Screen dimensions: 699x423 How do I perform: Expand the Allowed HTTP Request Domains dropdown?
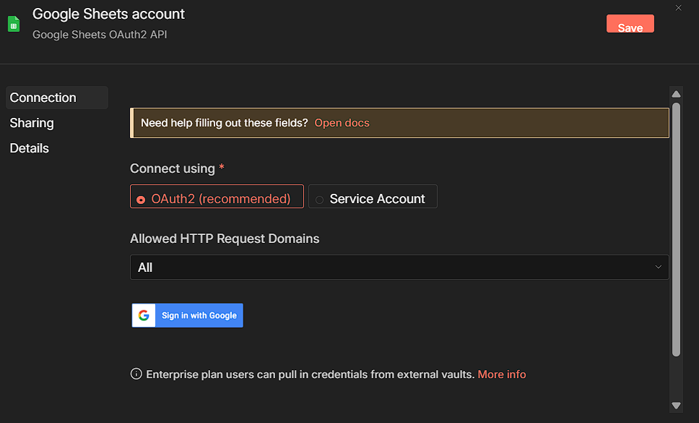(399, 268)
